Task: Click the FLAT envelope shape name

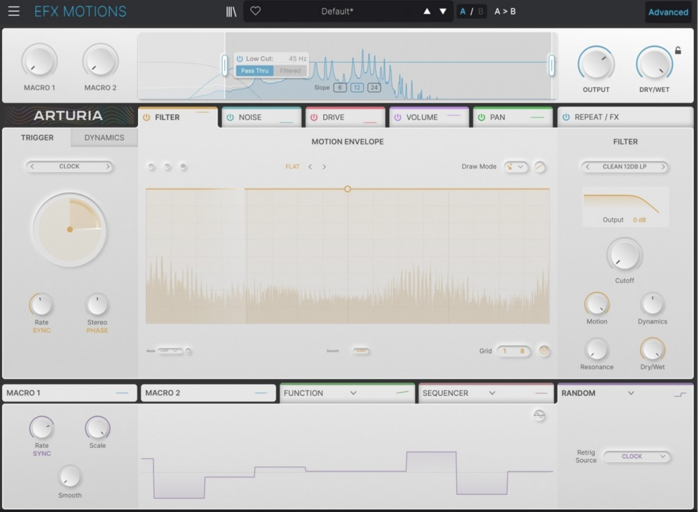Action: (x=292, y=167)
